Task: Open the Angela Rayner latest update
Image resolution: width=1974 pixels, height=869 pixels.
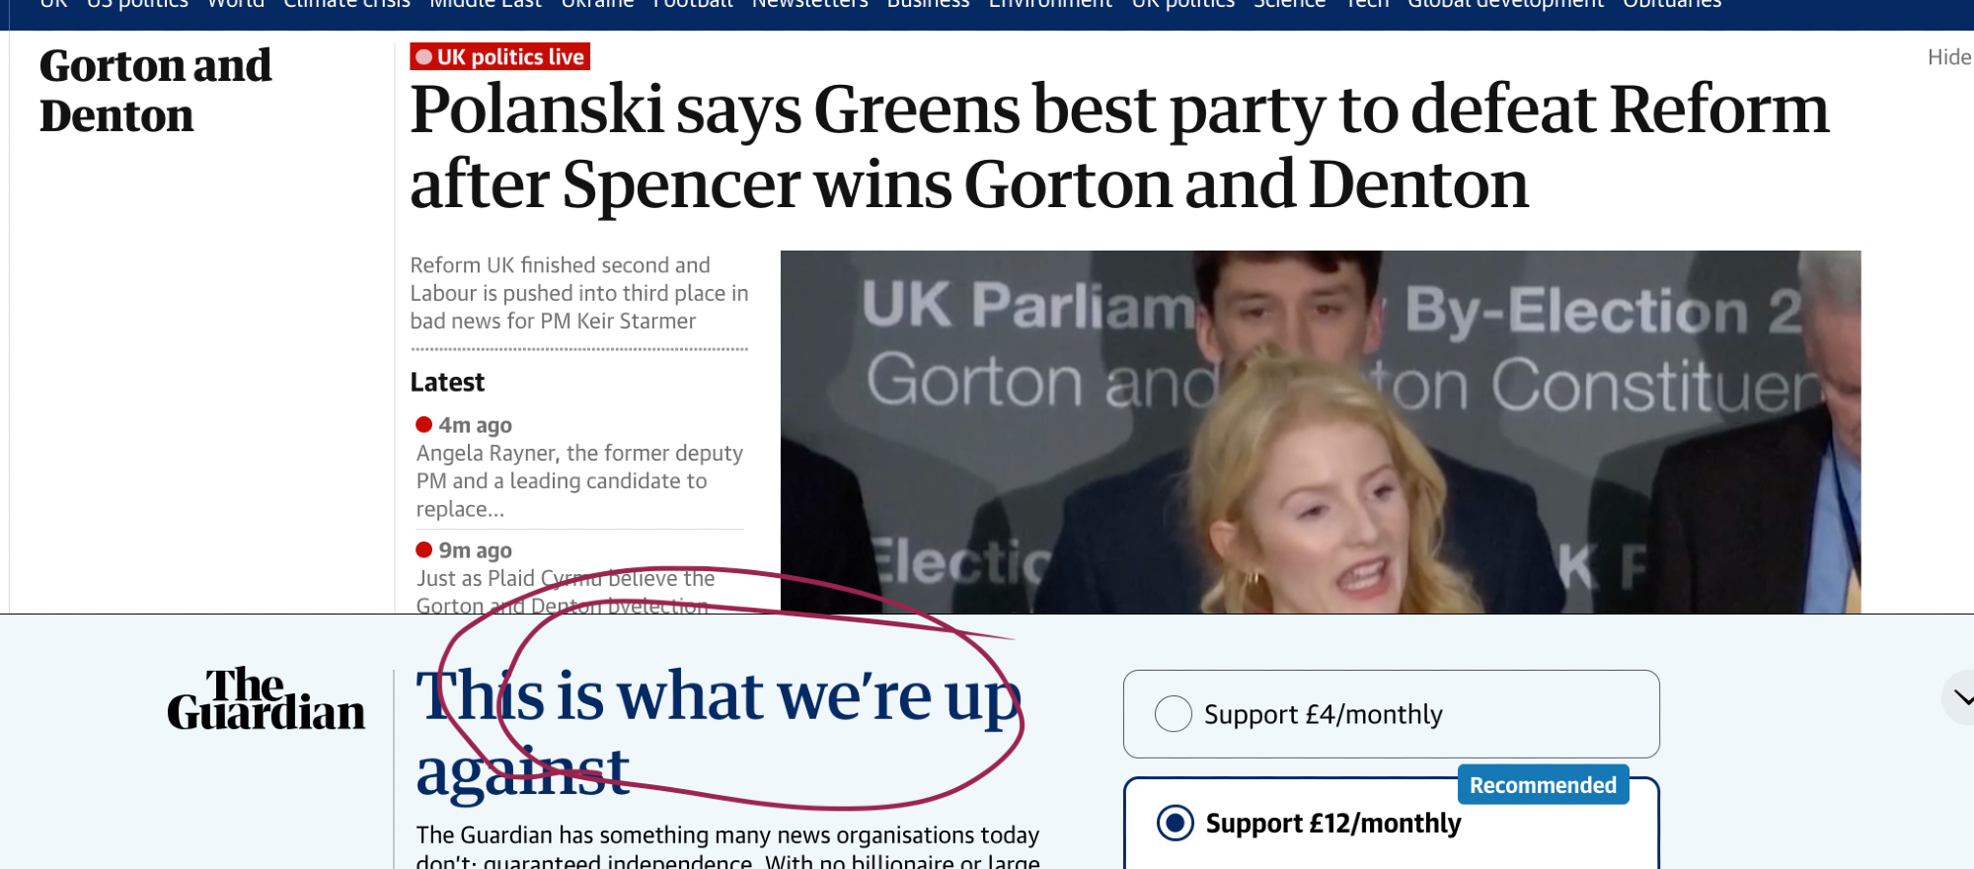Action: coord(579,481)
